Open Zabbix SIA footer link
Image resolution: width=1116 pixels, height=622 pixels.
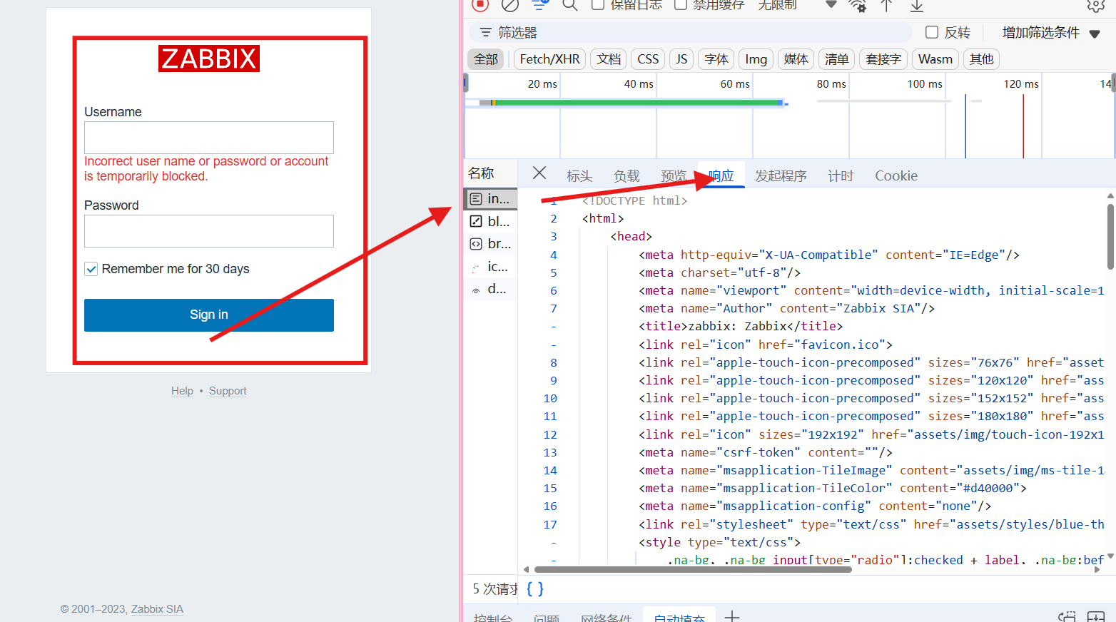[157, 609]
